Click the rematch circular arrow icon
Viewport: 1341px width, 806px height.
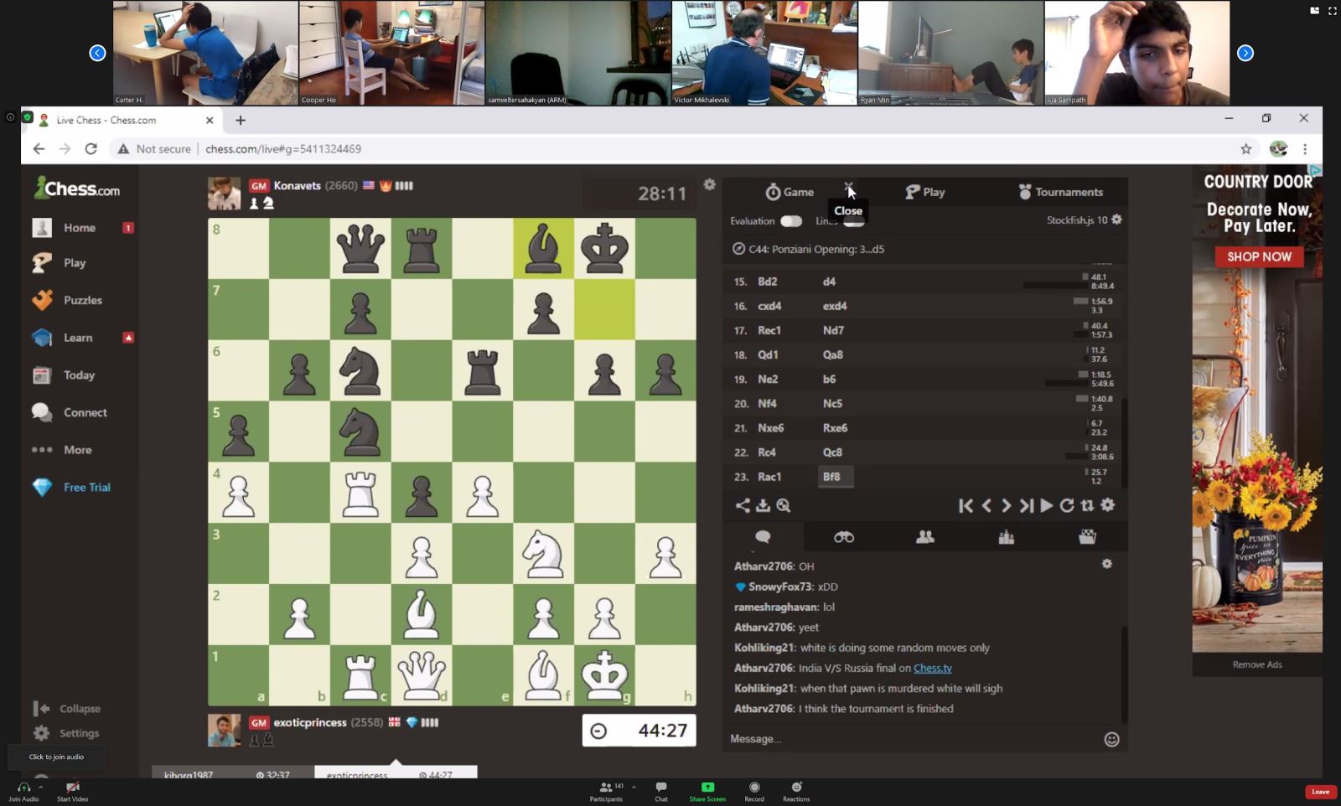coord(1067,505)
